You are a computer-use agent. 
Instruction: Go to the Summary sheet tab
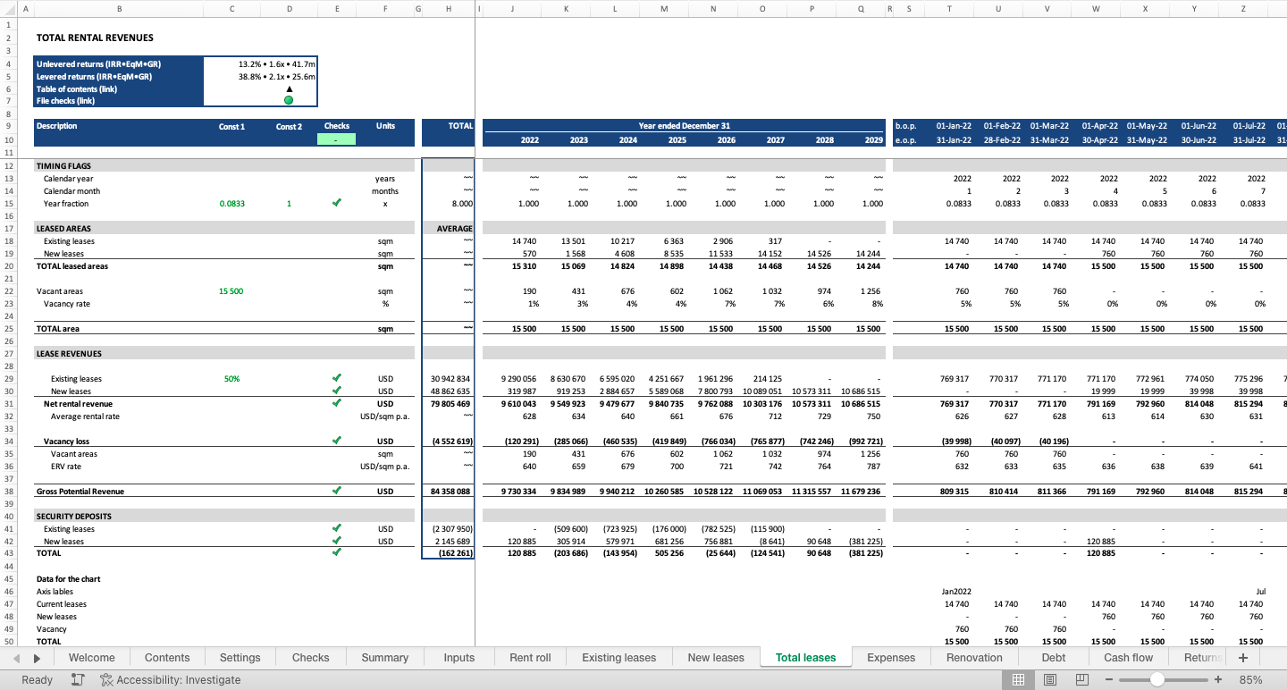coord(385,658)
